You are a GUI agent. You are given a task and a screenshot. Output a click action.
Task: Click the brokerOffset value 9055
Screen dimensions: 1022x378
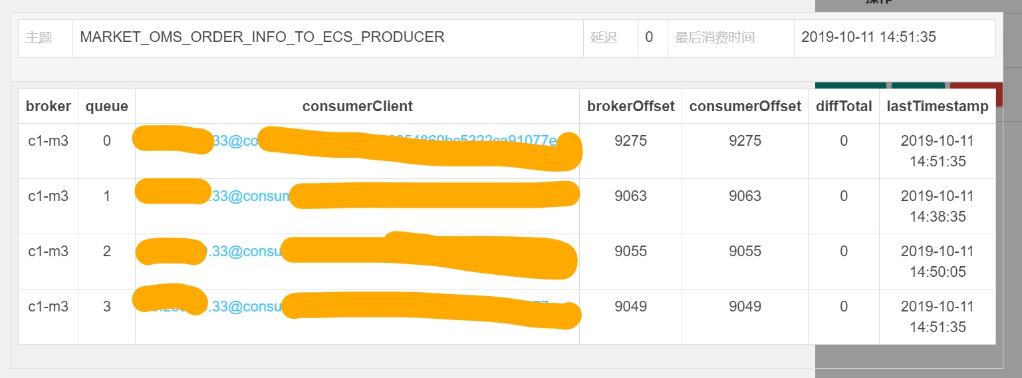pyautogui.click(x=630, y=251)
